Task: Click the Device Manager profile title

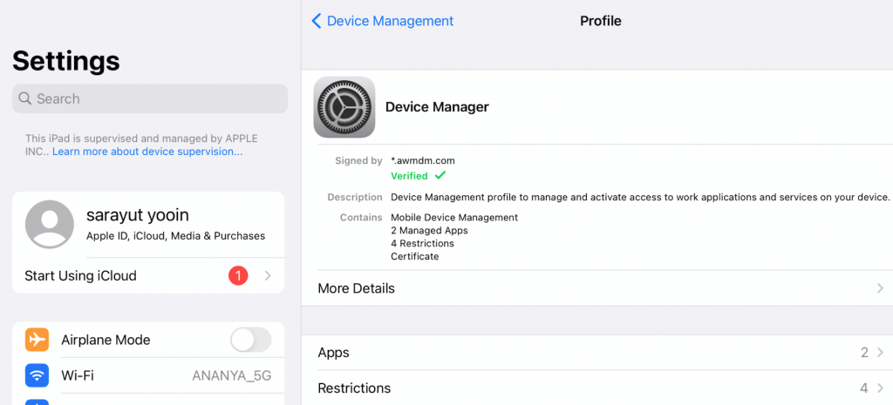Action: [x=437, y=107]
